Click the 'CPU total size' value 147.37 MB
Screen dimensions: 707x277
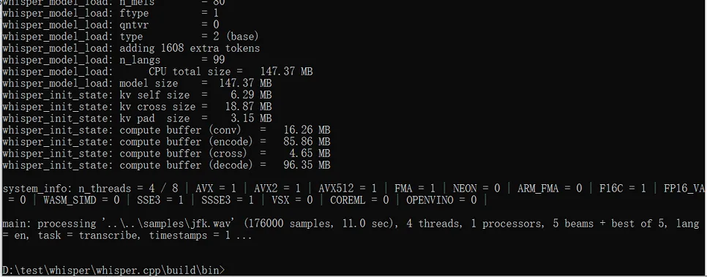pos(286,72)
